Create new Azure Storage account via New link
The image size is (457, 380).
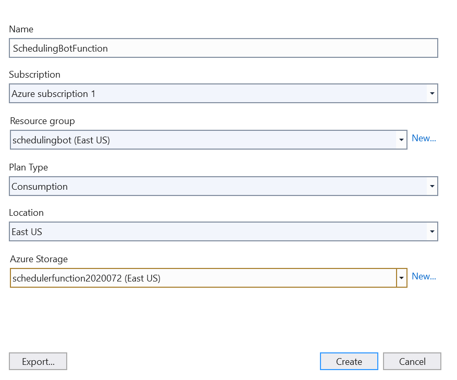point(424,276)
